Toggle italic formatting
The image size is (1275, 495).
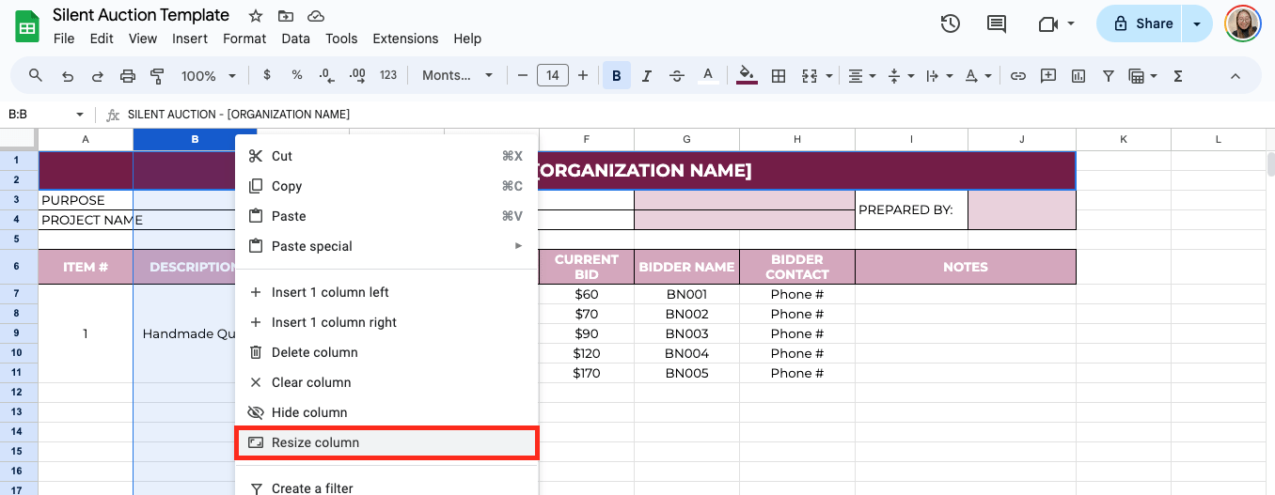point(646,76)
